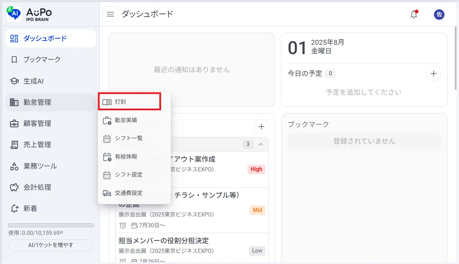
Task: Click the ブックマーク sidebar icon
Action: 14,60
